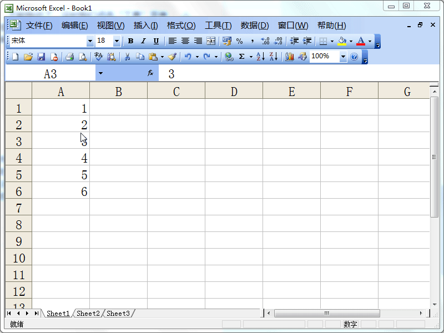This screenshot has width=444, height=333.
Task: Open AutoSum functions dropdown arrow
Action: coord(251,57)
